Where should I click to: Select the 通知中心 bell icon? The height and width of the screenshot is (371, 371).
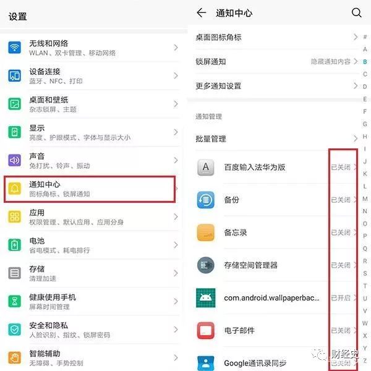15,189
